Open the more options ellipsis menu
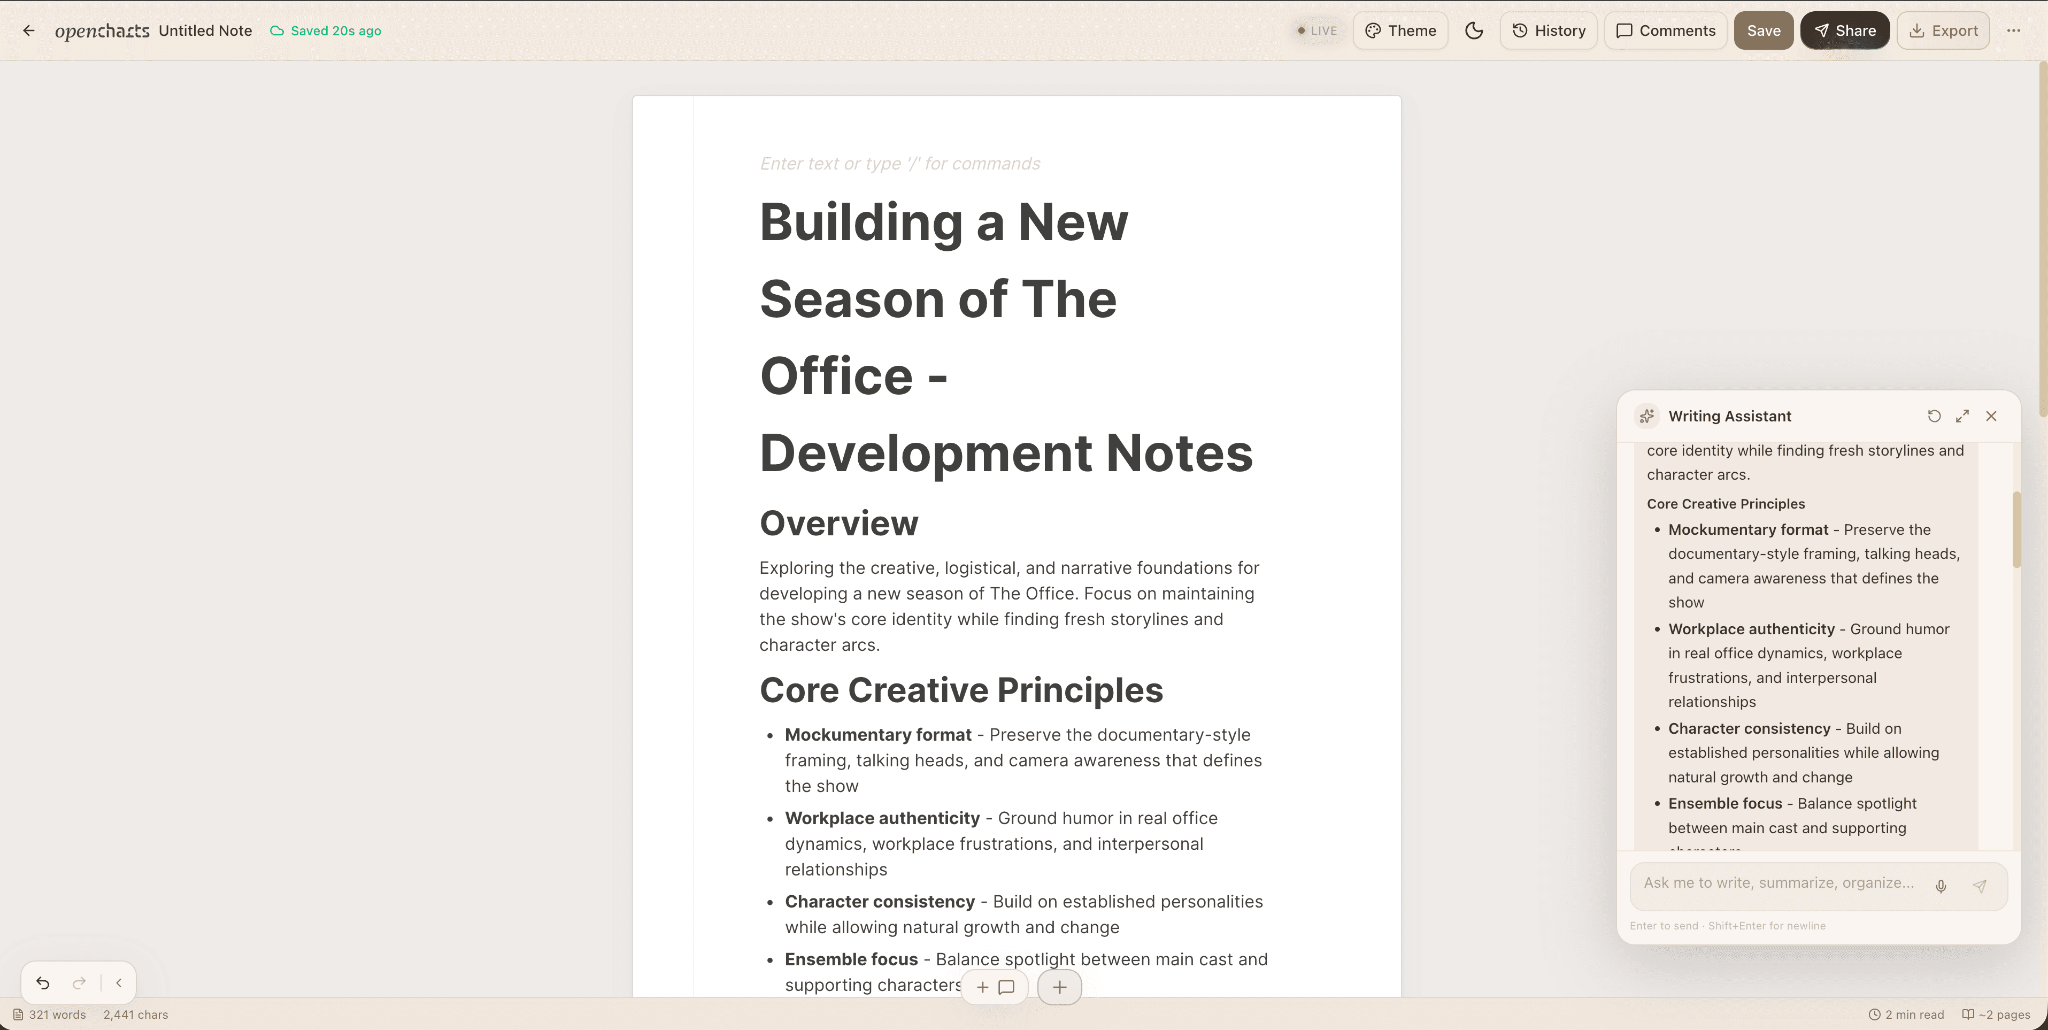The height and width of the screenshot is (1030, 2048). tap(2013, 30)
